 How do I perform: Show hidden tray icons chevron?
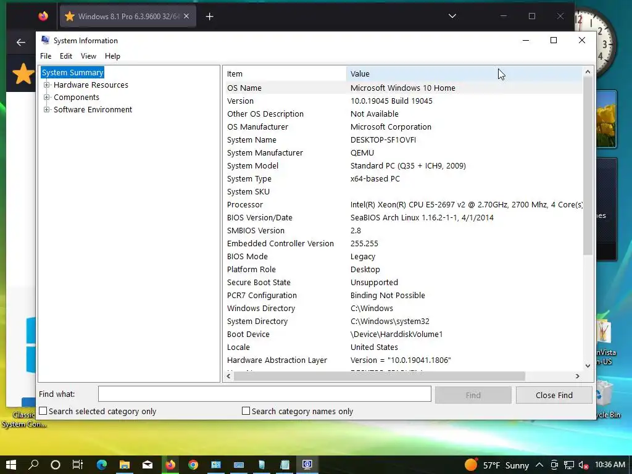[539, 465]
